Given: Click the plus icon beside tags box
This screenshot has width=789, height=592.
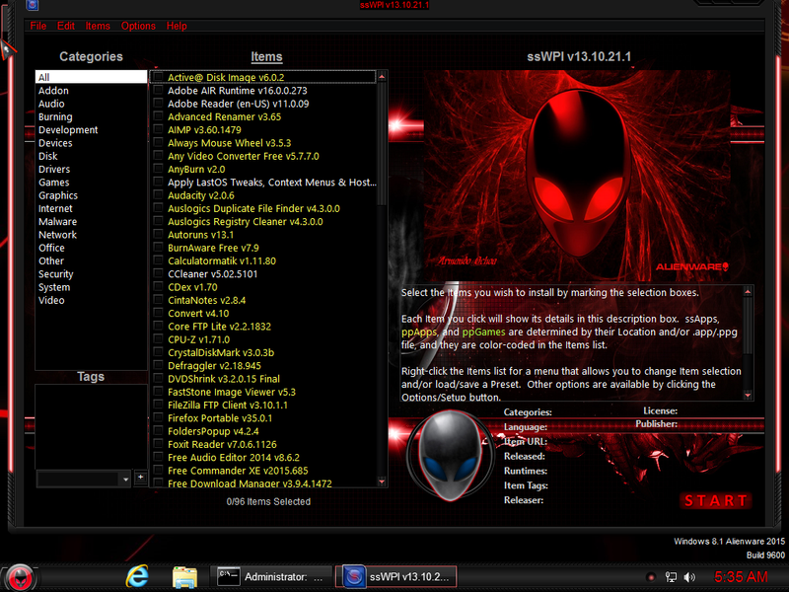Looking at the screenshot, I should [x=141, y=478].
